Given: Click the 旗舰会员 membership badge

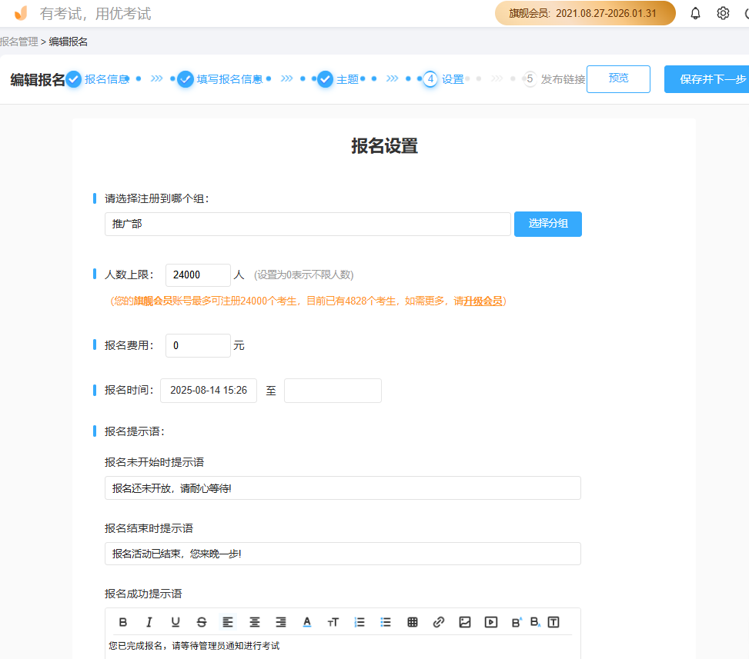Looking at the screenshot, I should point(585,13).
